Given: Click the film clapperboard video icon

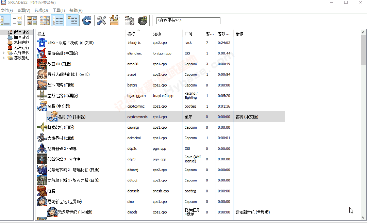Looking at the screenshot, I should [130, 20].
